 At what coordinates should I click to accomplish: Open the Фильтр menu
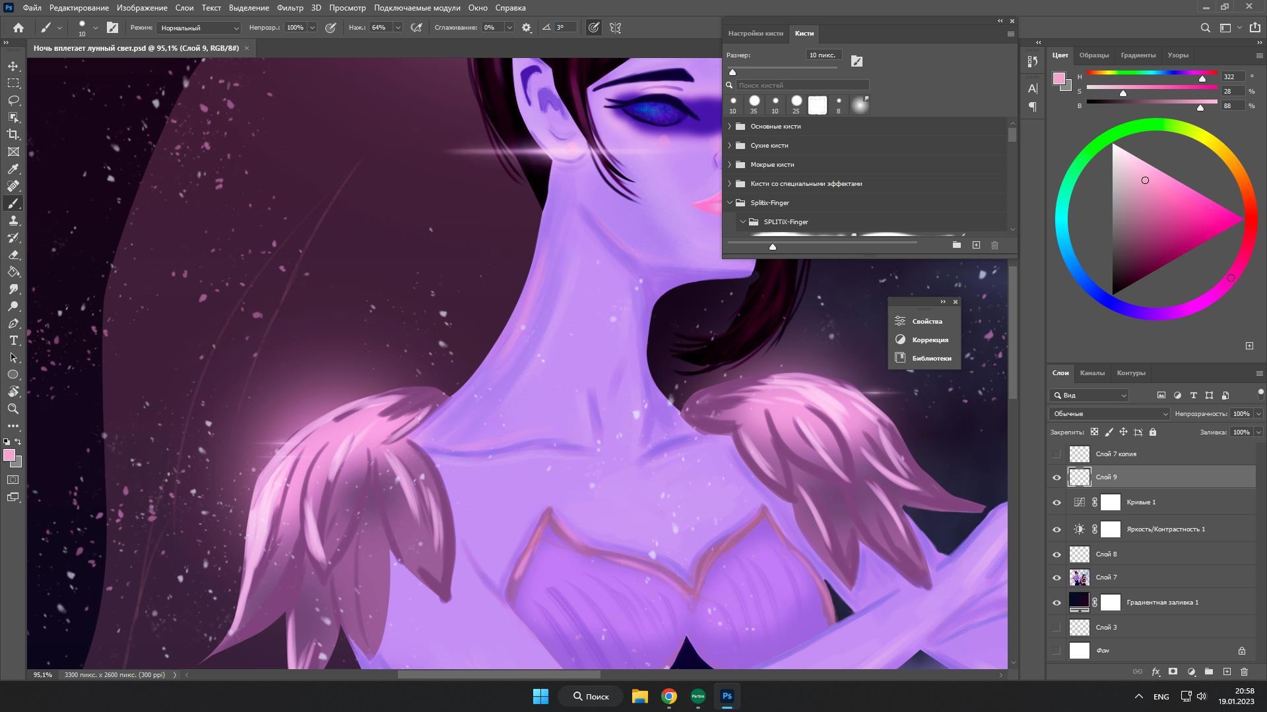(290, 8)
